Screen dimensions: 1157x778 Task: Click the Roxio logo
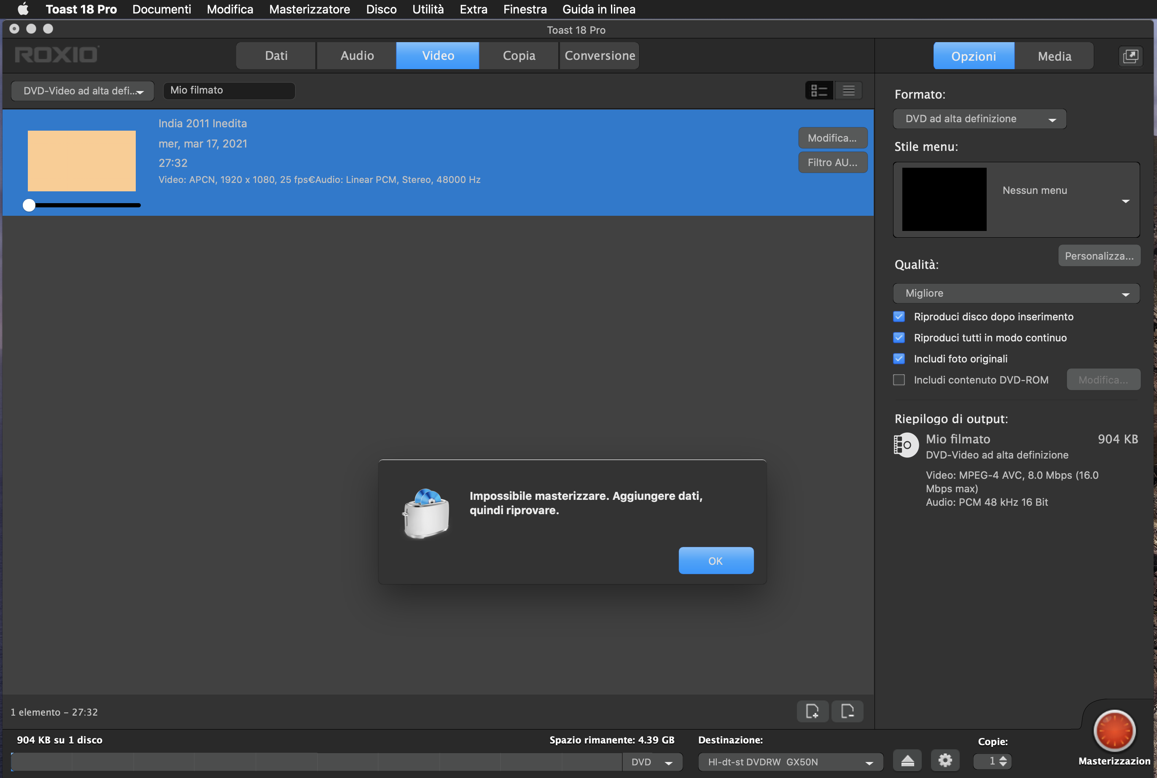coord(57,55)
